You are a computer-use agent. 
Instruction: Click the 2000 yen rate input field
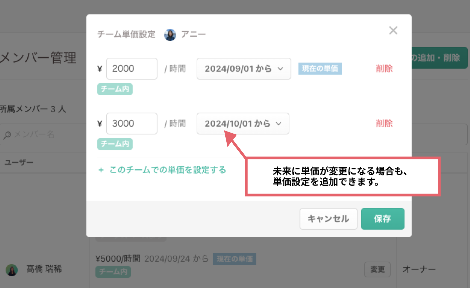[x=132, y=69]
